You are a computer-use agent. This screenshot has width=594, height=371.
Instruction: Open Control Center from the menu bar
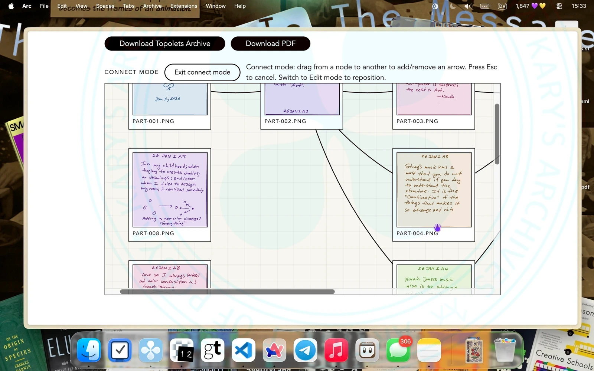pyautogui.click(x=559, y=6)
